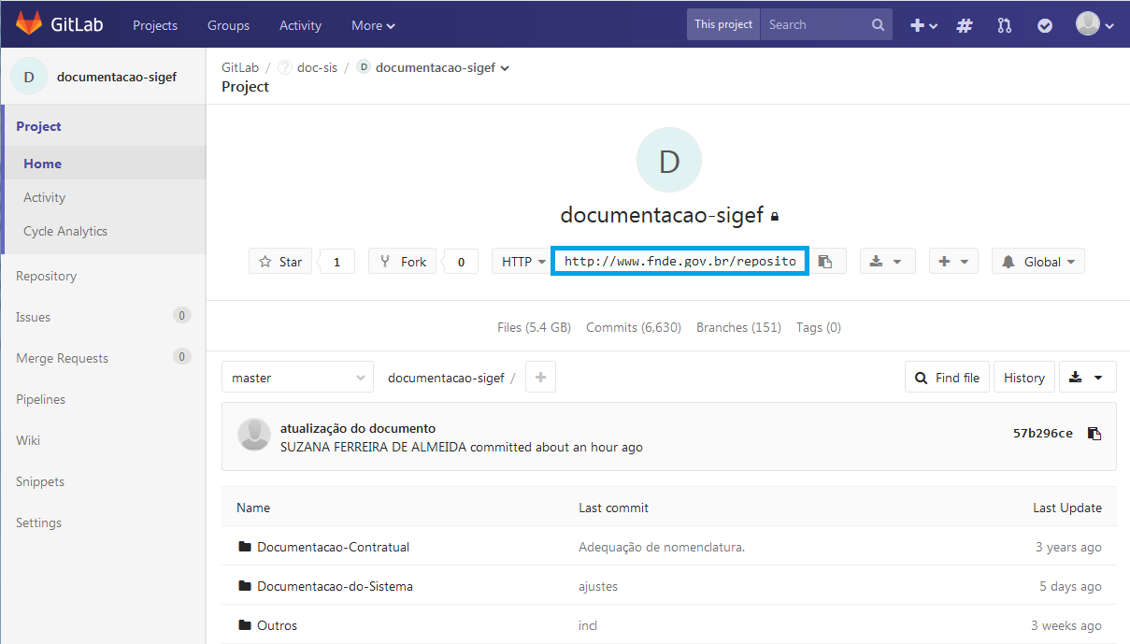This screenshot has height=644, width=1130.
Task: Click the merge requests icon in top bar
Action: tap(1004, 25)
